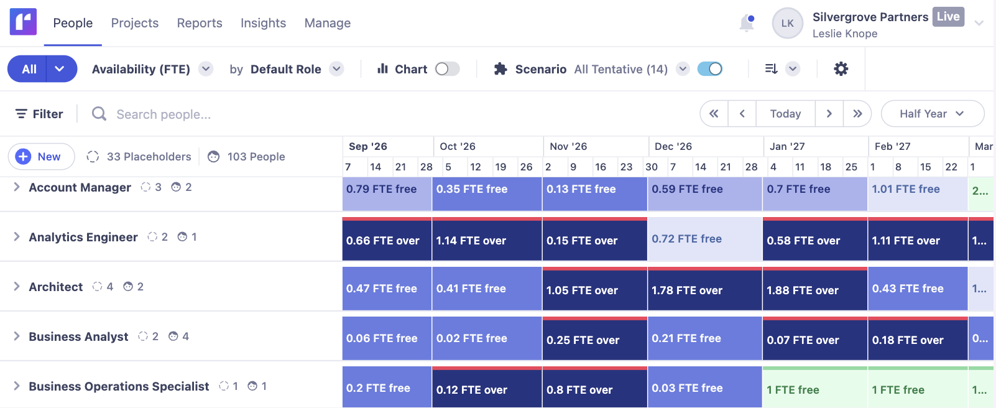Viewport: 996px width, 408px height.
Task: Click Architect people face icon
Action: [x=128, y=287]
